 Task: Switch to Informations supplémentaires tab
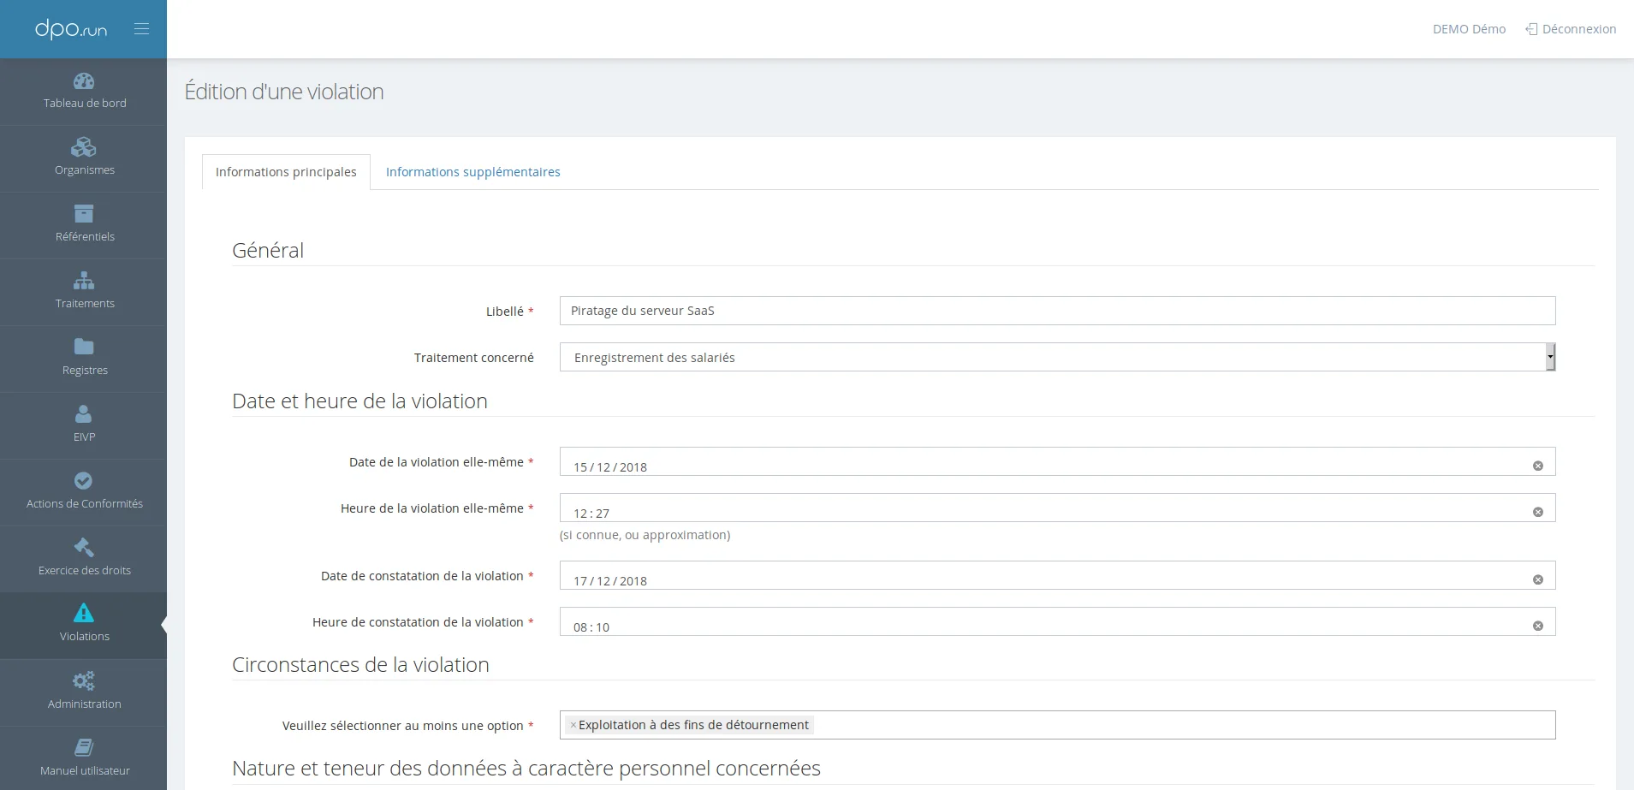(x=473, y=172)
